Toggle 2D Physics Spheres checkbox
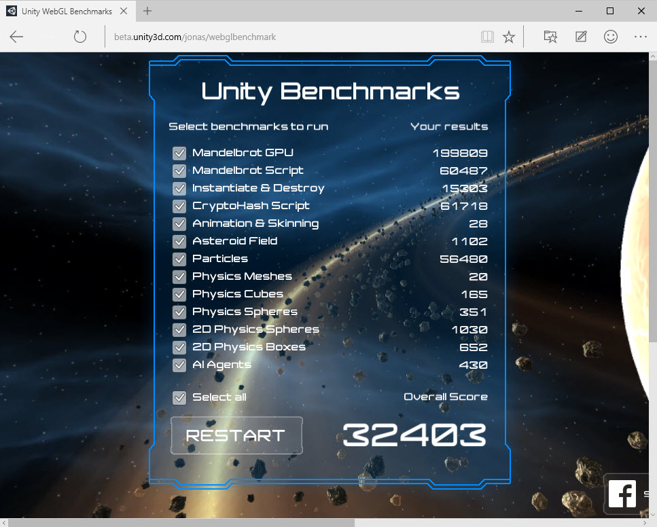 pyautogui.click(x=179, y=329)
